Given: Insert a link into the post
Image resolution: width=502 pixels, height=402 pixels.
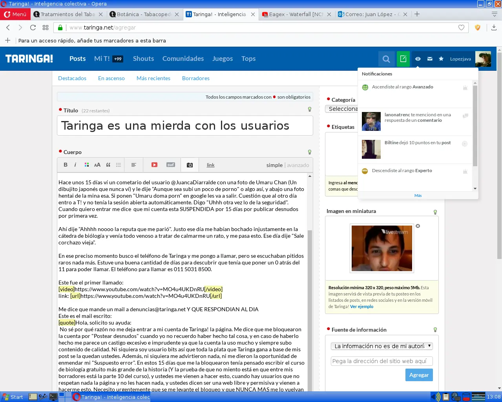Looking at the screenshot, I should (211, 165).
